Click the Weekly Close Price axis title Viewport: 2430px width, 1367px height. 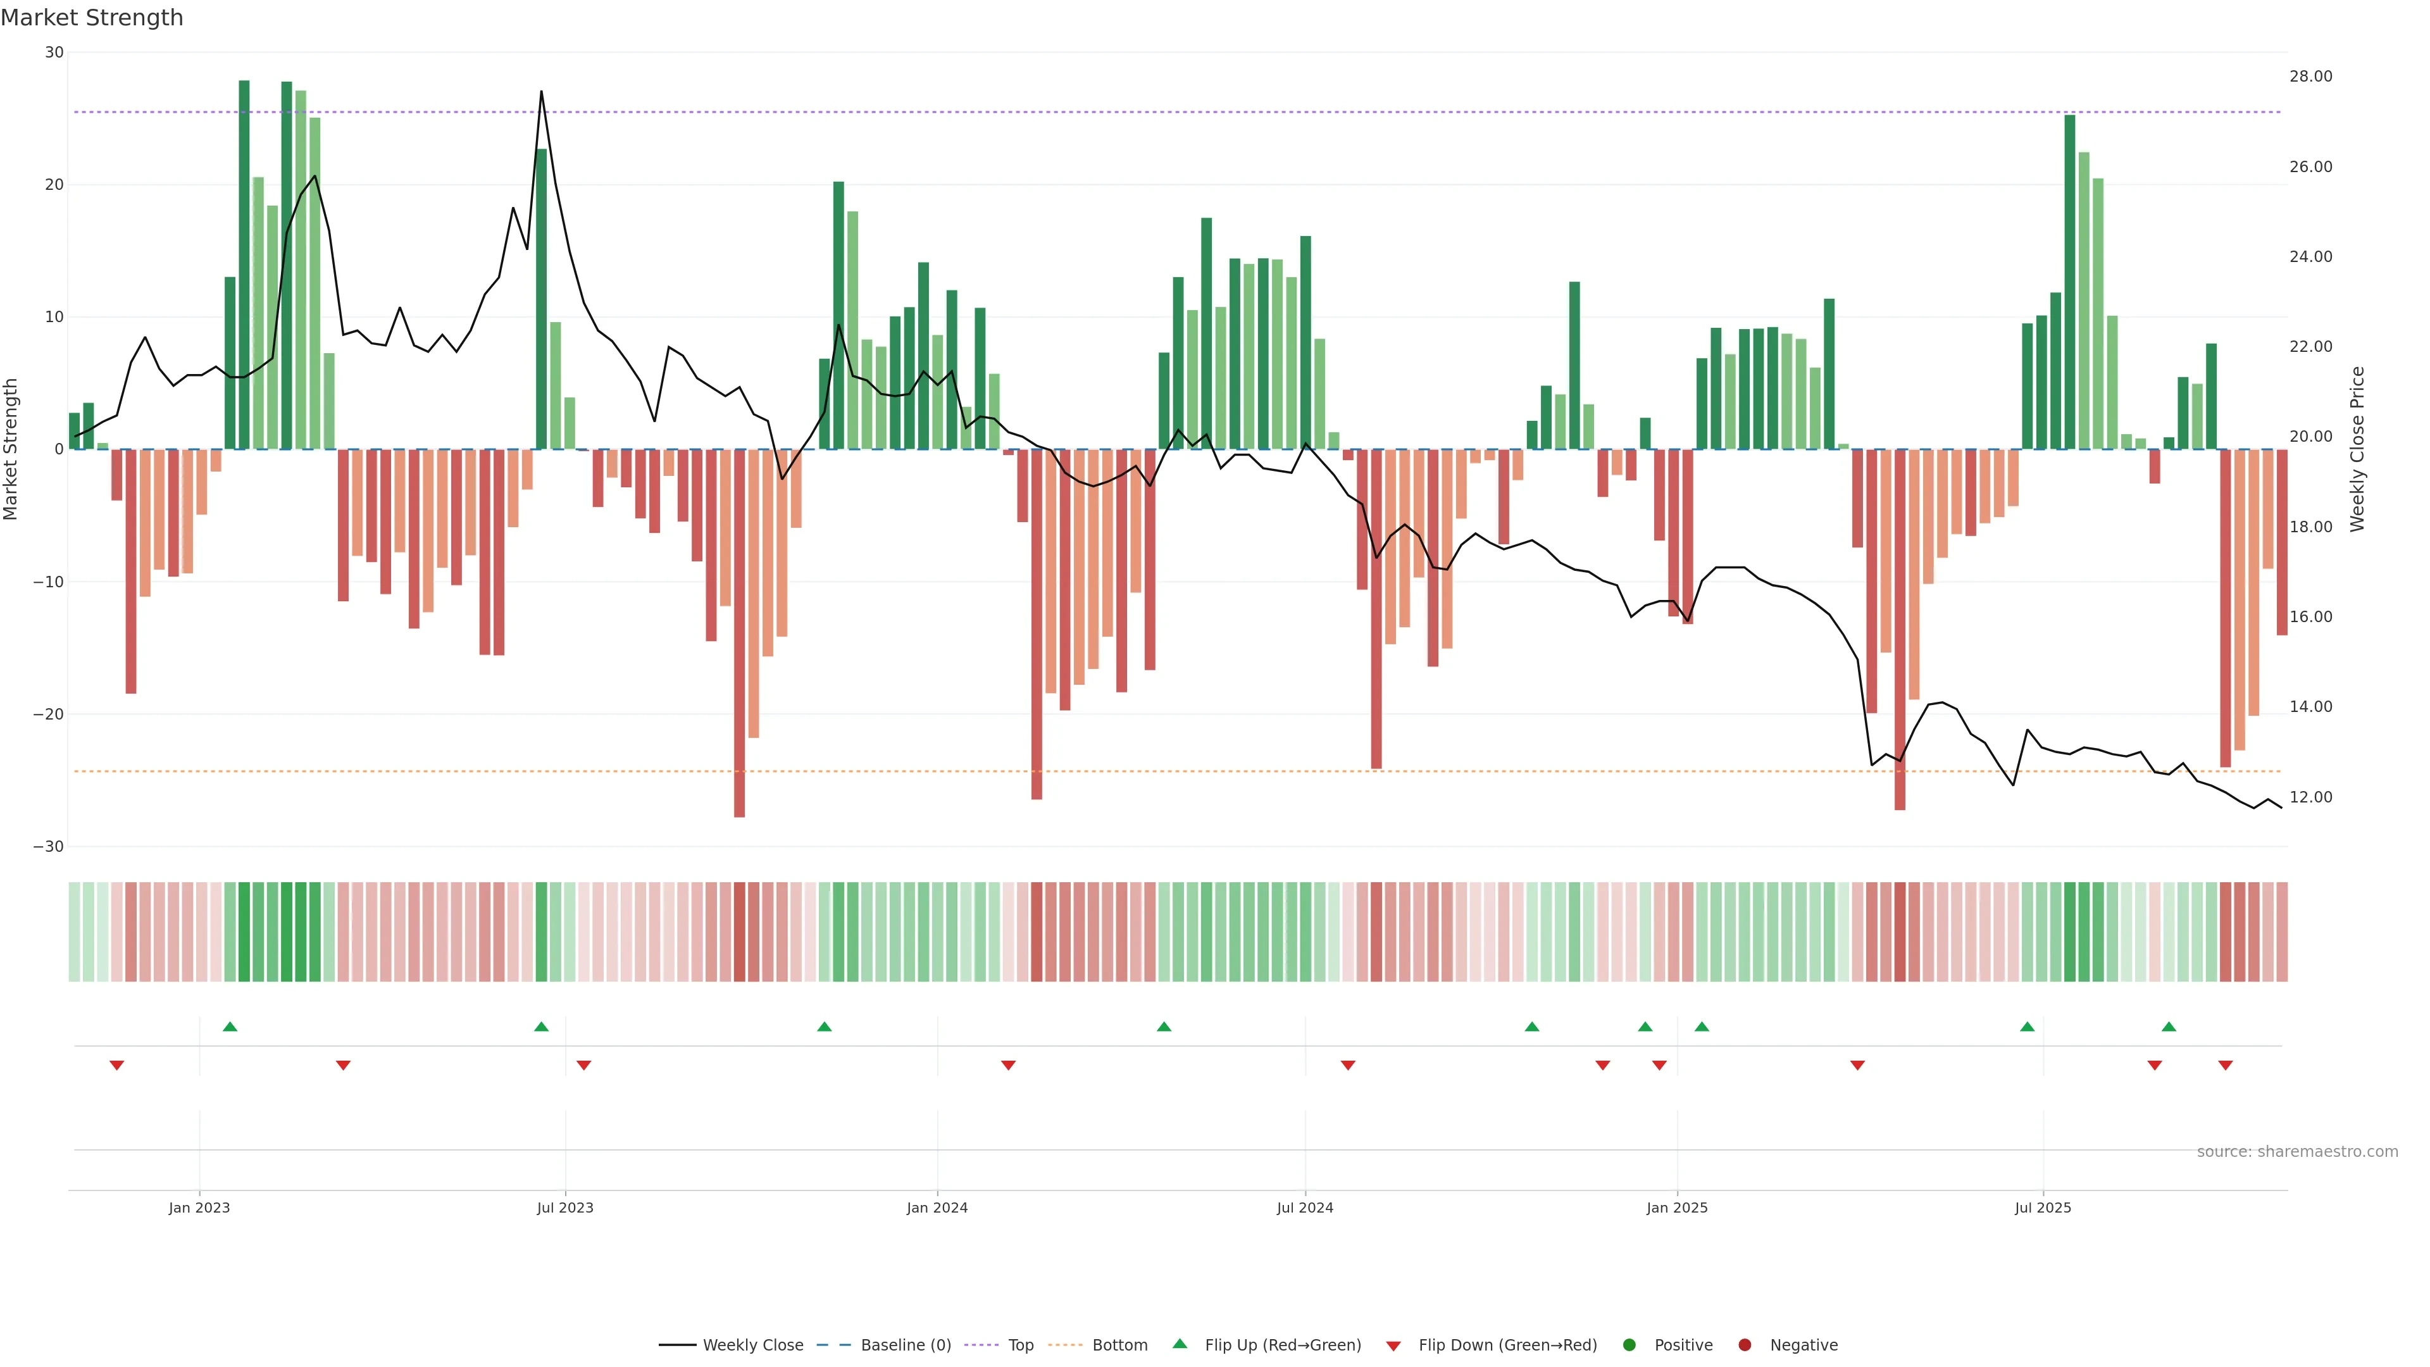coord(2357,449)
